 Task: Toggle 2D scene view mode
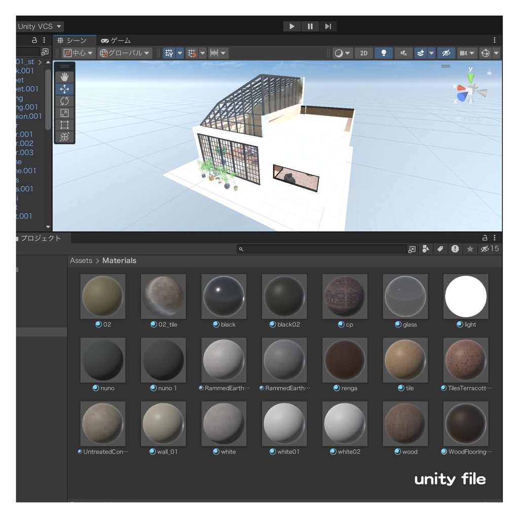tap(364, 53)
